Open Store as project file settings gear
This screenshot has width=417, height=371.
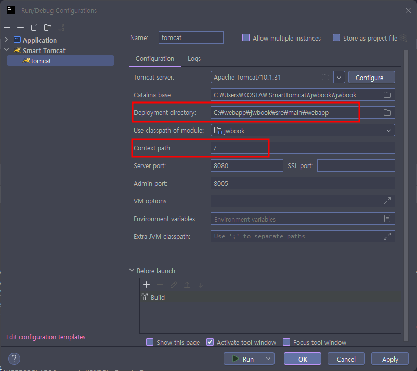pyautogui.click(x=403, y=38)
